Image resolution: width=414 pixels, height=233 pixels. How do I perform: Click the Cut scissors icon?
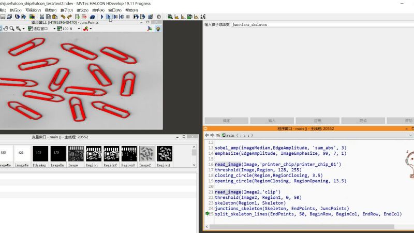[42, 17]
